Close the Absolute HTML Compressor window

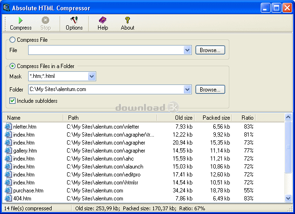[287, 8]
